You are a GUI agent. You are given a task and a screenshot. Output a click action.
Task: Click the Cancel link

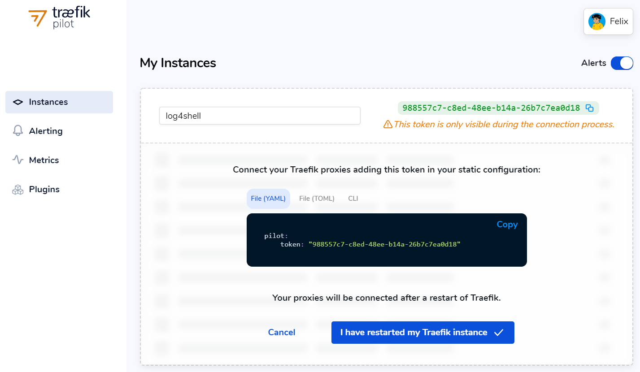click(x=282, y=333)
